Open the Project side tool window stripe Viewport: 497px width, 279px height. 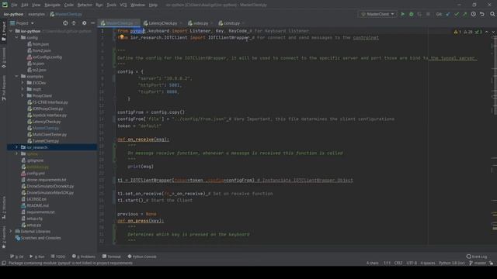(x=4, y=31)
